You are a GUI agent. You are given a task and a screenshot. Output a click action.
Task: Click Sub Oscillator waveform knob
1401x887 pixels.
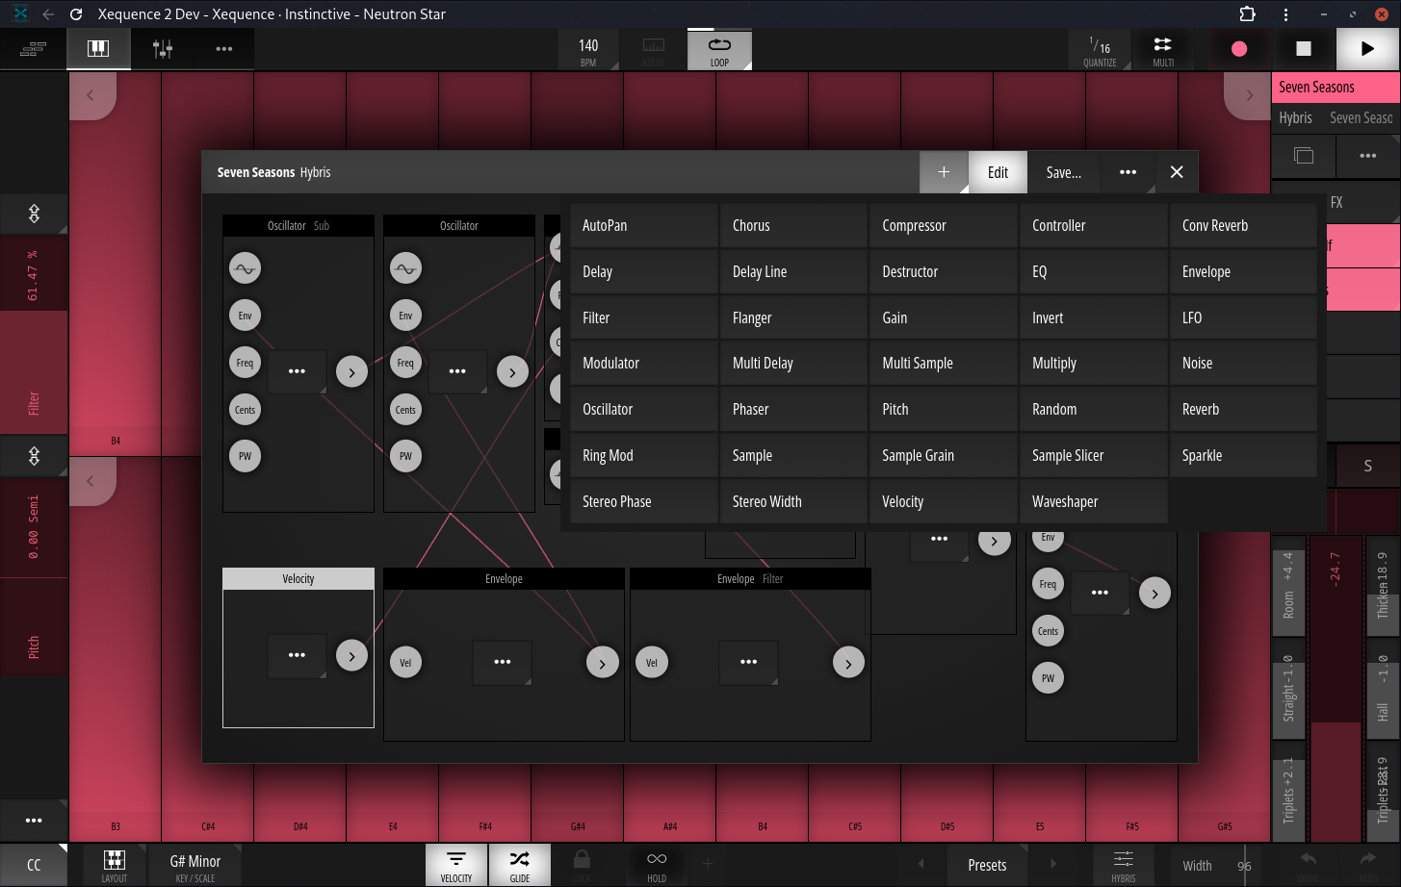(x=245, y=268)
